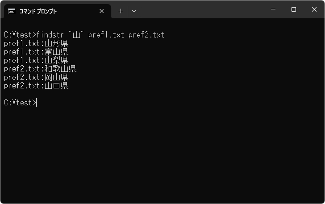
Task: Maximize the terminal window
Action: (x=293, y=9)
